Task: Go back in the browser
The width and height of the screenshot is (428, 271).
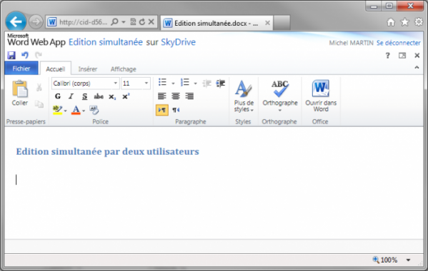Action: tap(16, 21)
